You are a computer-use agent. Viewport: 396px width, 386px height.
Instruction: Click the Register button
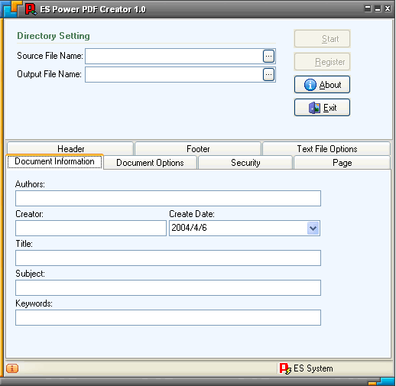(322, 62)
